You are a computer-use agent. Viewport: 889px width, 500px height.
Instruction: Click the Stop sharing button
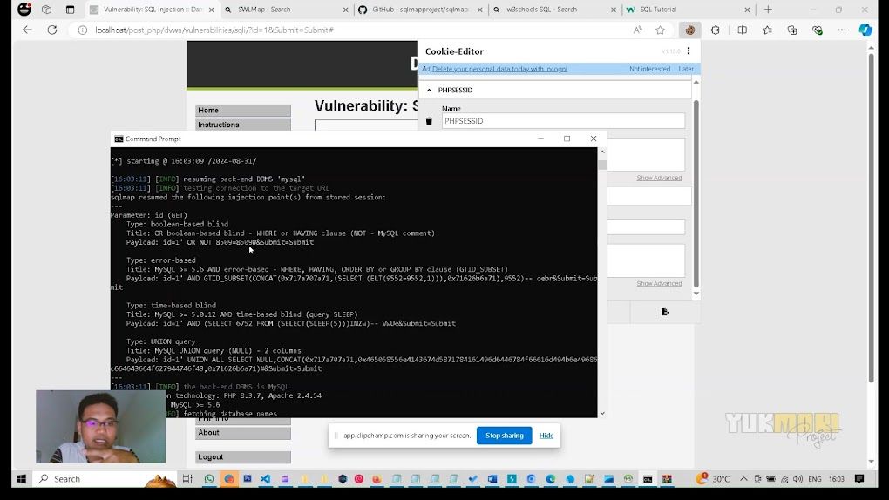tap(504, 436)
